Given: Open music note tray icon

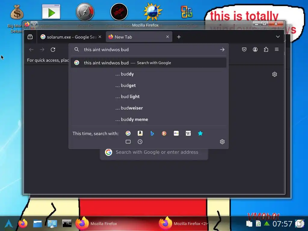Looking at the screenshot, I should (x=258, y=223).
